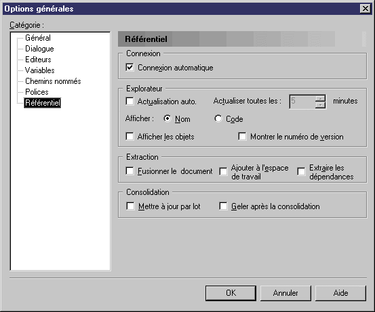Open the Dialogue category
The width and height of the screenshot is (375, 312).
pyautogui.click(x=39, y=49)
